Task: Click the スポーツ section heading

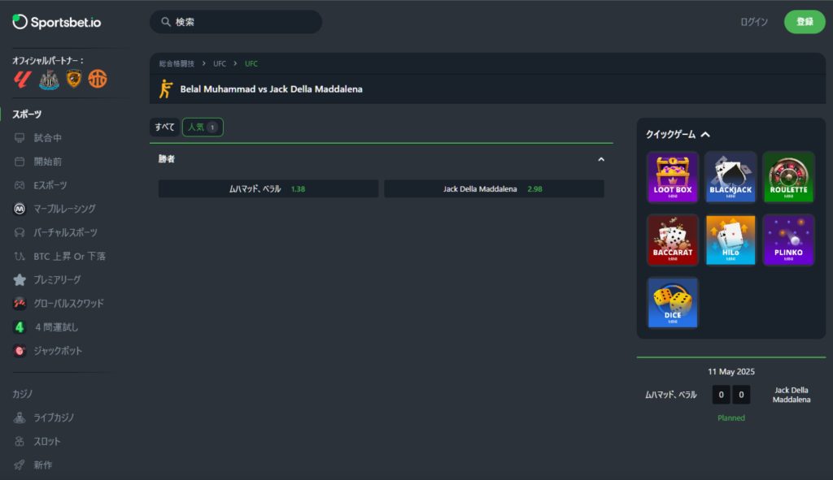Action: click(27, 114)
